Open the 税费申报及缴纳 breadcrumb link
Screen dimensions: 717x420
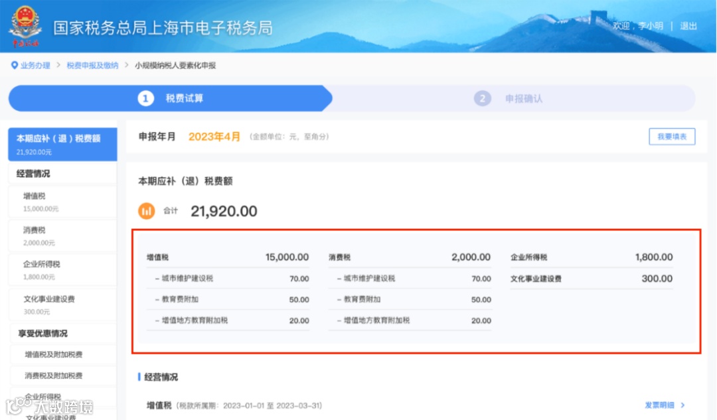(92, 65)
